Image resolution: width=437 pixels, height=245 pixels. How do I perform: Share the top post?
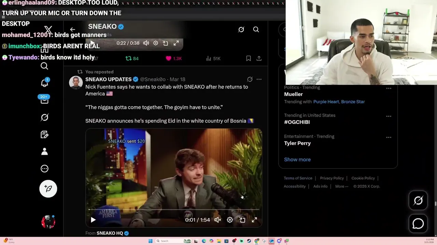[259, 59]
